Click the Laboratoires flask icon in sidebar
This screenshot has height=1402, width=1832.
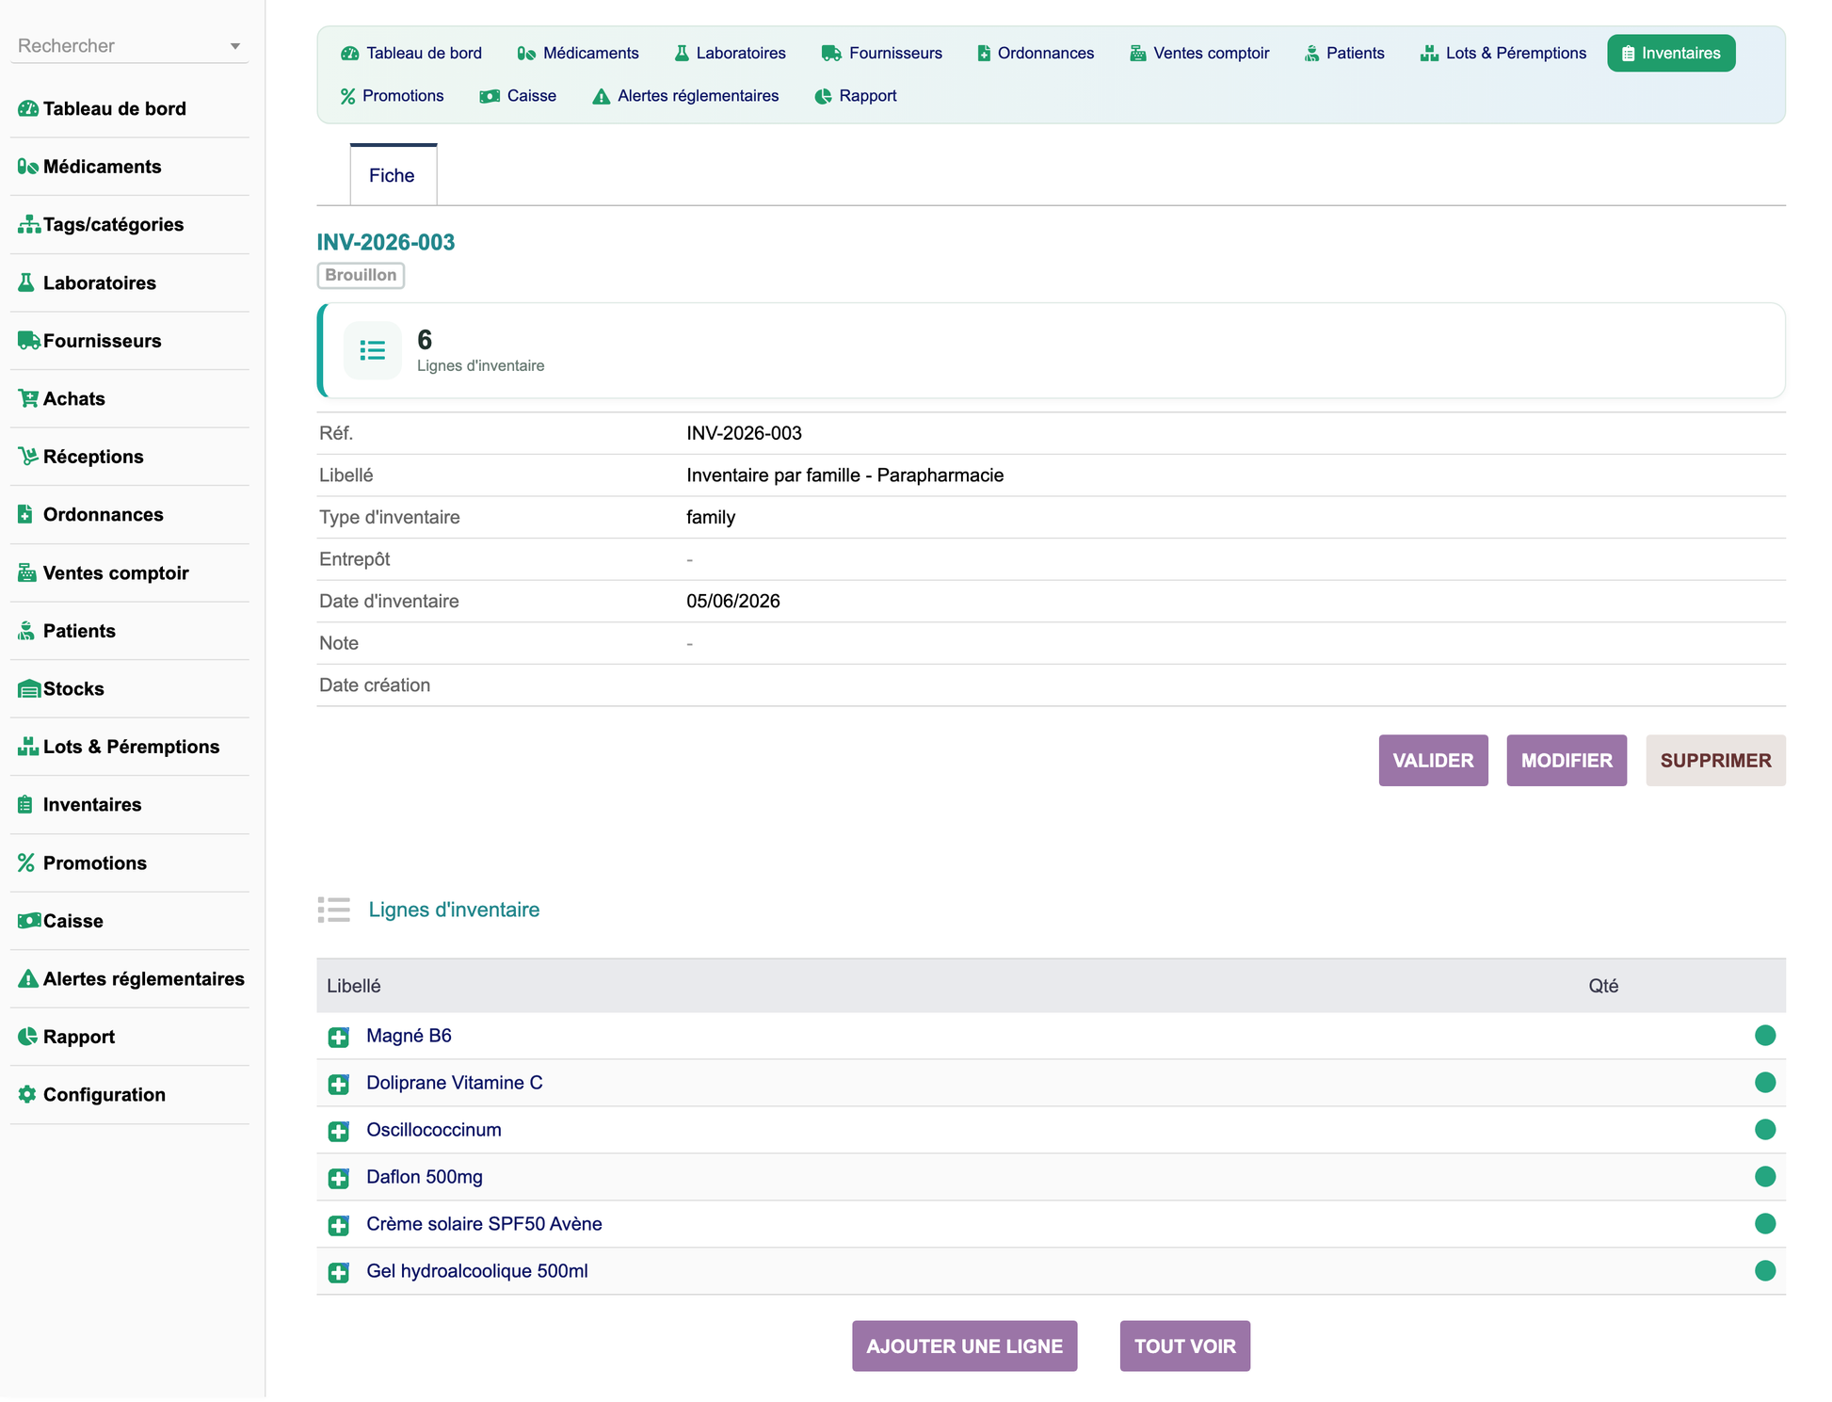(26, 282)
